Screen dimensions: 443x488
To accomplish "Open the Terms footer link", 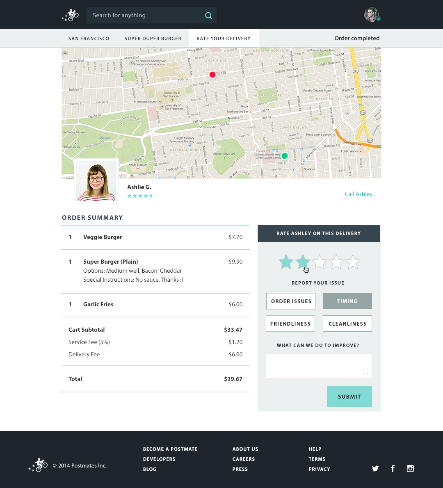I will (x=317, y=459).
